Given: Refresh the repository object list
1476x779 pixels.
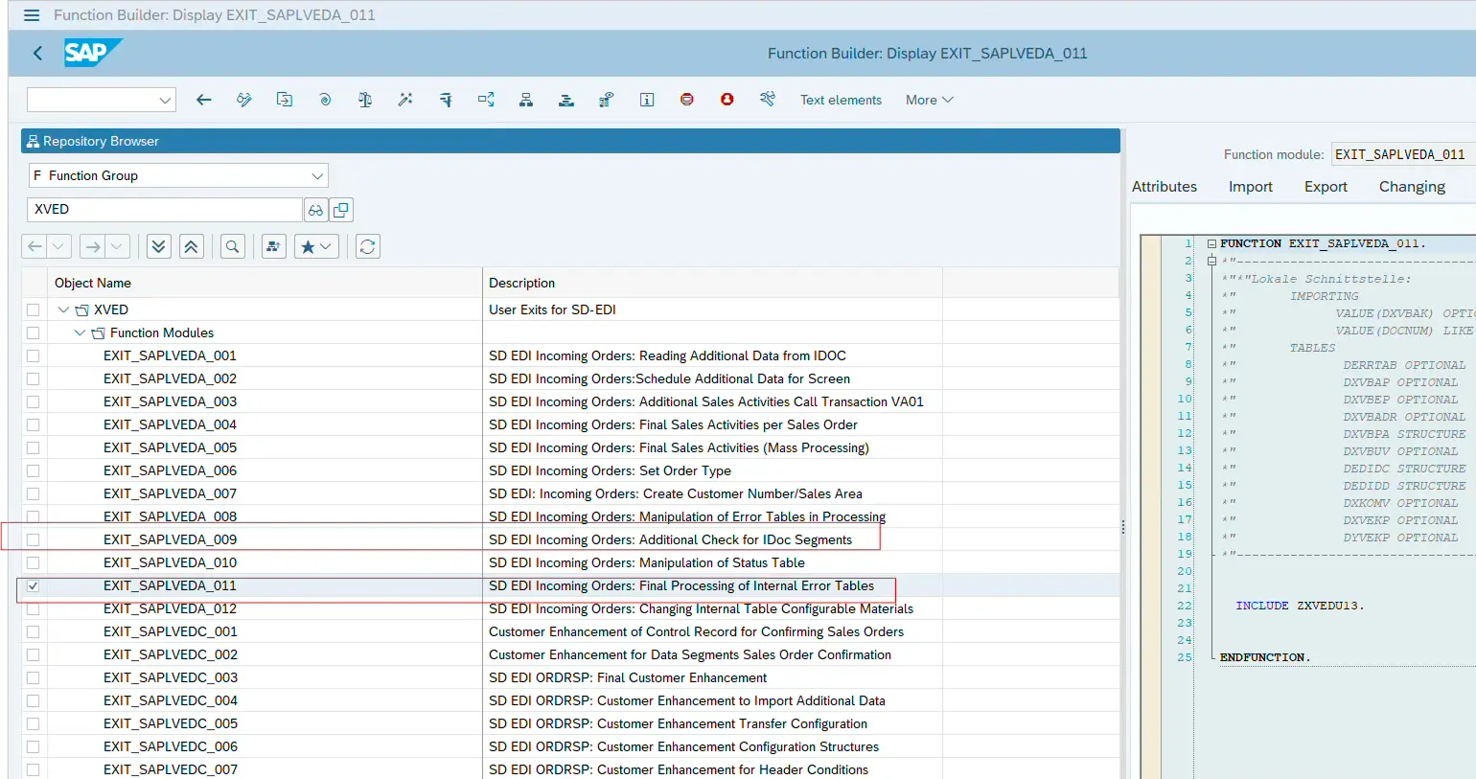Looking at the screenshot, I should click(x=367, y=246).
